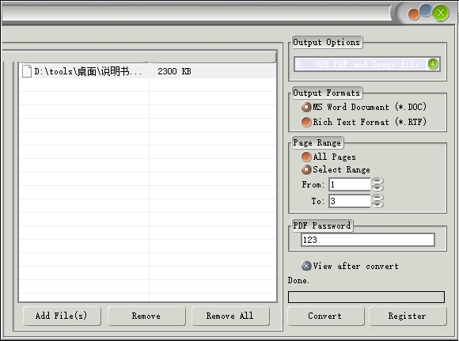459x341 pixels.
Task: Click the Remove All button
Action: point(230,316)
